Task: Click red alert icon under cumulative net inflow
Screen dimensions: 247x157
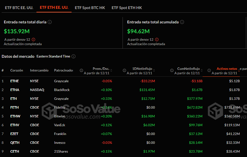Action: (x=157, y=40)
